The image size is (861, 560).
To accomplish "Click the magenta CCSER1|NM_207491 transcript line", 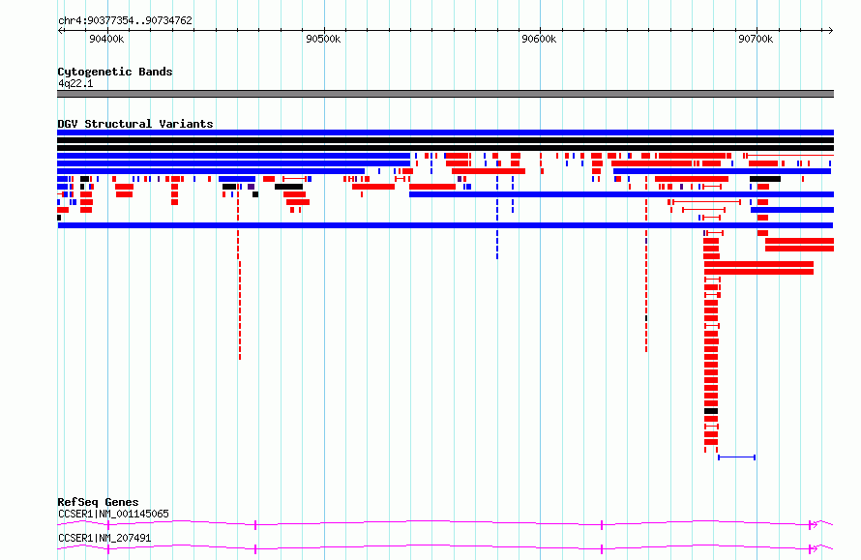I will click(x=445, y=548).
